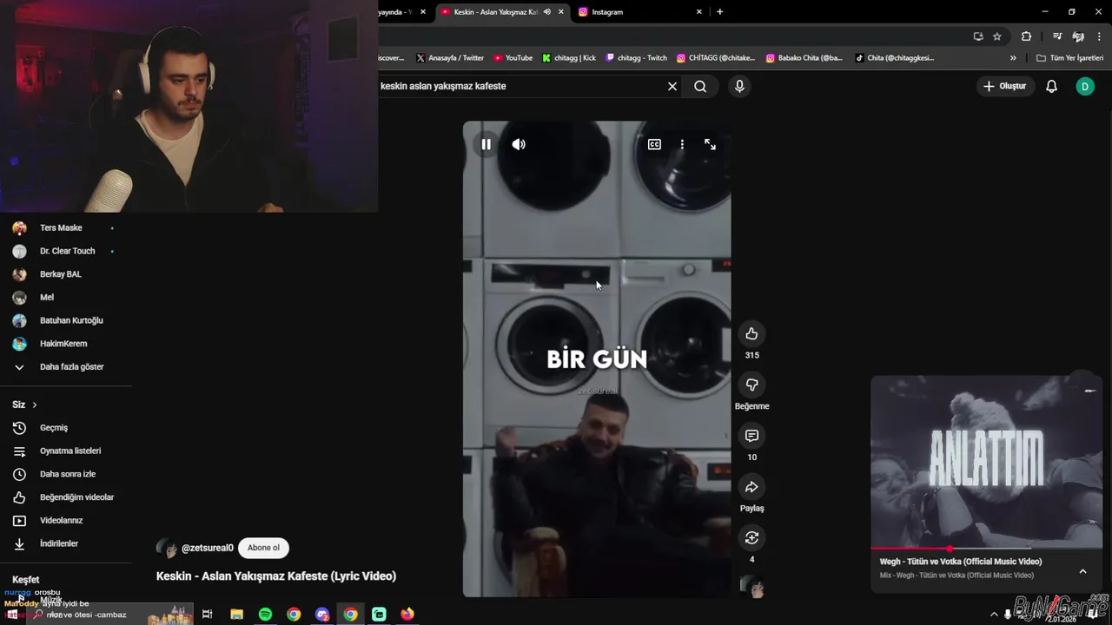
Task: Open Daha sonra izle list
Action: [68, 474]
